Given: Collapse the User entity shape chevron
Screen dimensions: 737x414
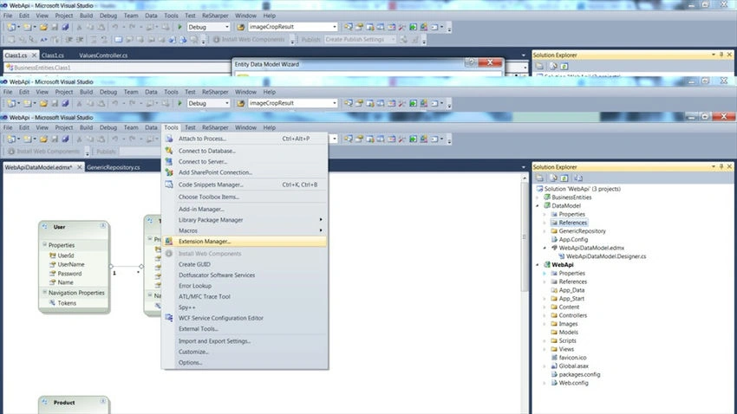Looking at the screenshot, I should click(102, 226).
